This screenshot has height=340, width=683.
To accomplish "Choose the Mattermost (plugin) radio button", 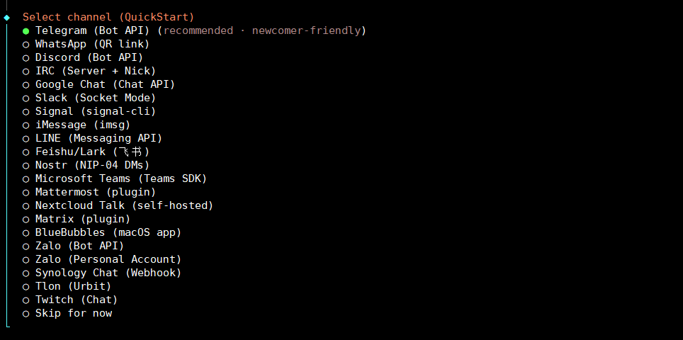I will pyautogui.click(x=26, y=192).
